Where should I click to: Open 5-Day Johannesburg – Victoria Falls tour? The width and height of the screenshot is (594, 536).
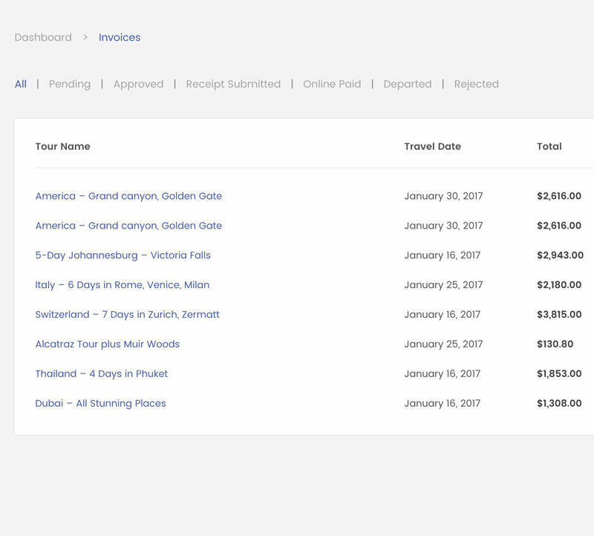tap(123, 255)
